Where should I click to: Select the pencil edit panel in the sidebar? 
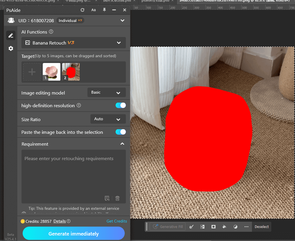click(11, 35)
